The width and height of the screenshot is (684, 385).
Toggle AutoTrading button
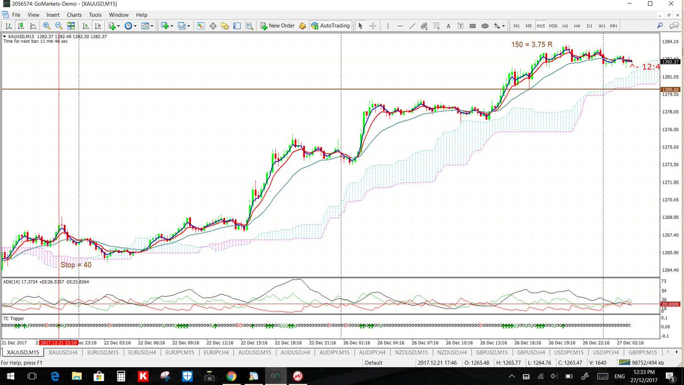tap(331, 26)
